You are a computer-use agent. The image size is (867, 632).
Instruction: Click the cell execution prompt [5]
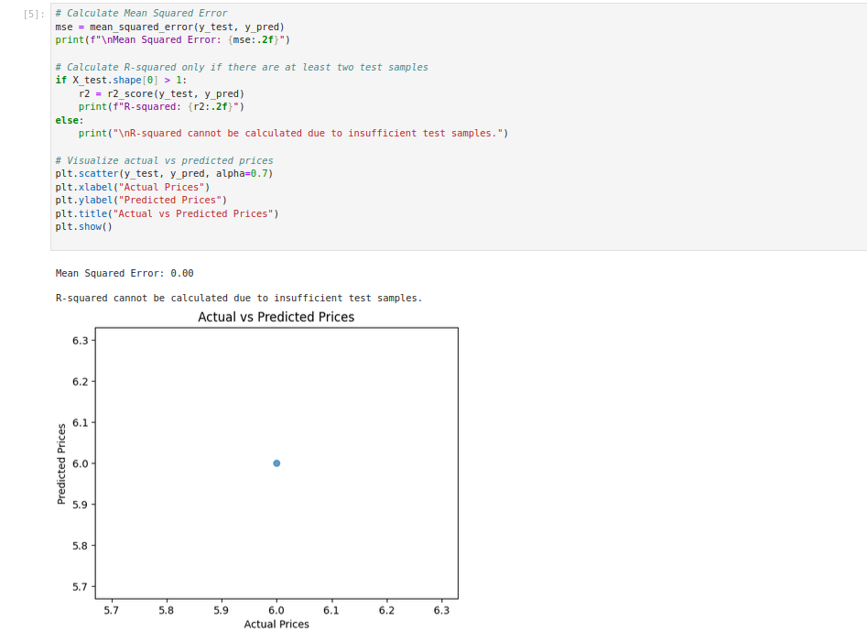coord(36,14)
